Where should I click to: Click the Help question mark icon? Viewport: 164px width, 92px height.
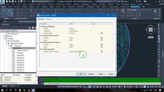point(145,1)
